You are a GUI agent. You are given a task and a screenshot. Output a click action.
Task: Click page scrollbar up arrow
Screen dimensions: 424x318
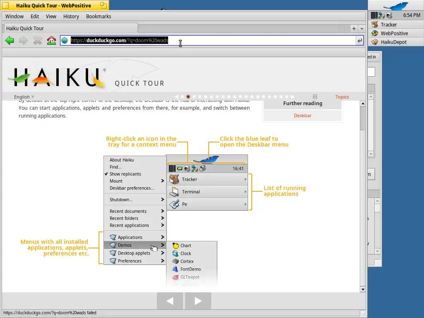(363, 104)
